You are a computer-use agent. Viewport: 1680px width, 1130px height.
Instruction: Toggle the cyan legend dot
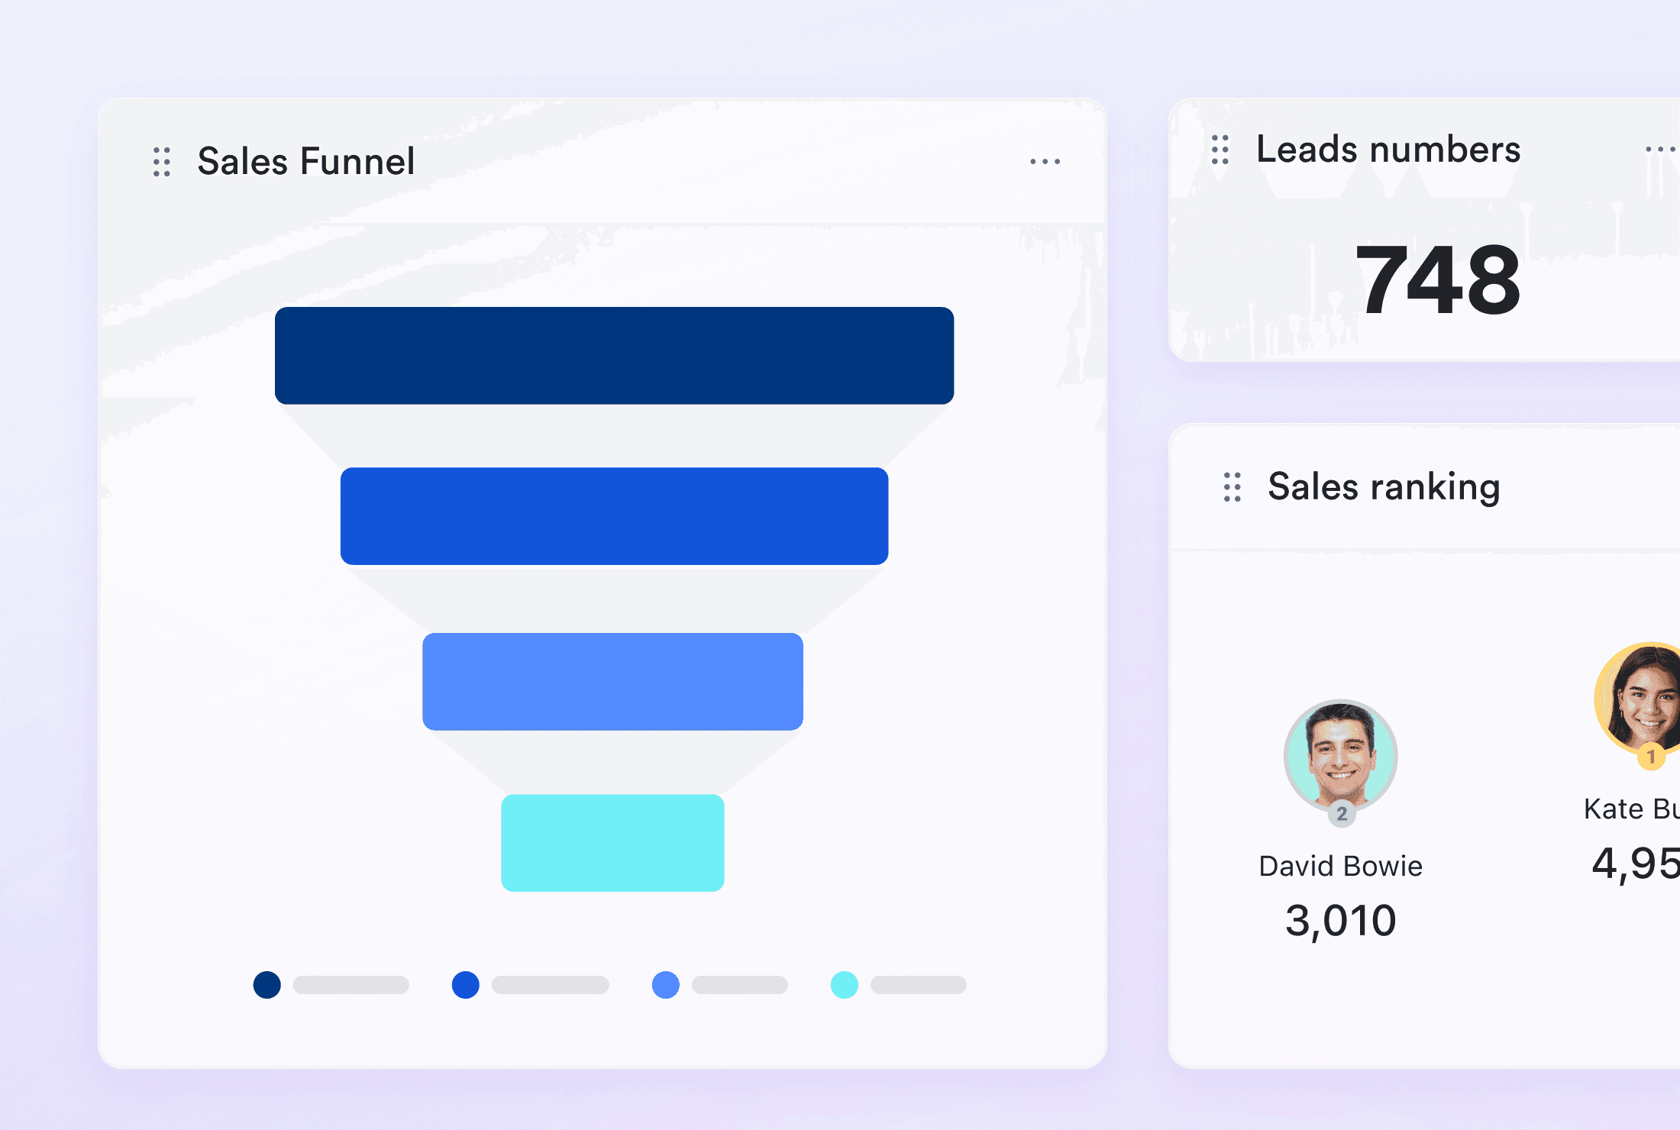point(844,985)
